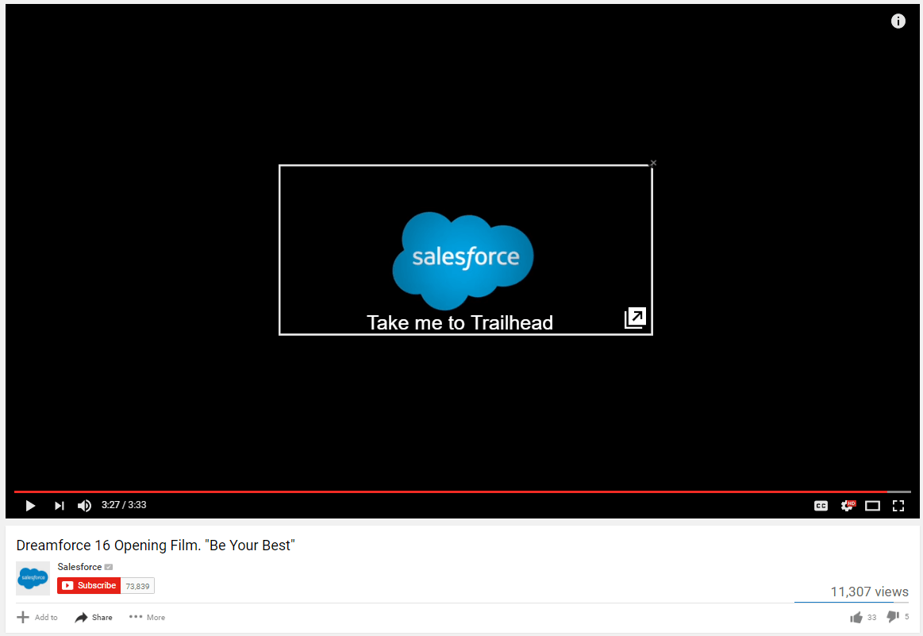Open the video info overlay icon

pos(898,21)
